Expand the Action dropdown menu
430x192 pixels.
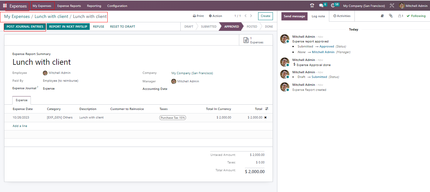coord(215,16)
